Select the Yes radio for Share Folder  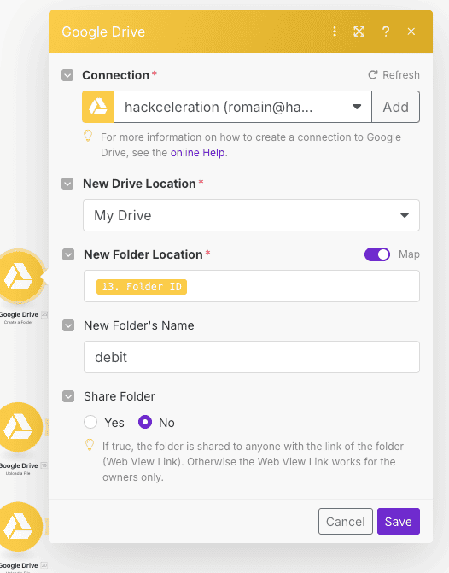coord(90,422)
